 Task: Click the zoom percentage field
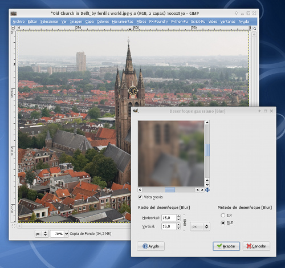[58, 234]
